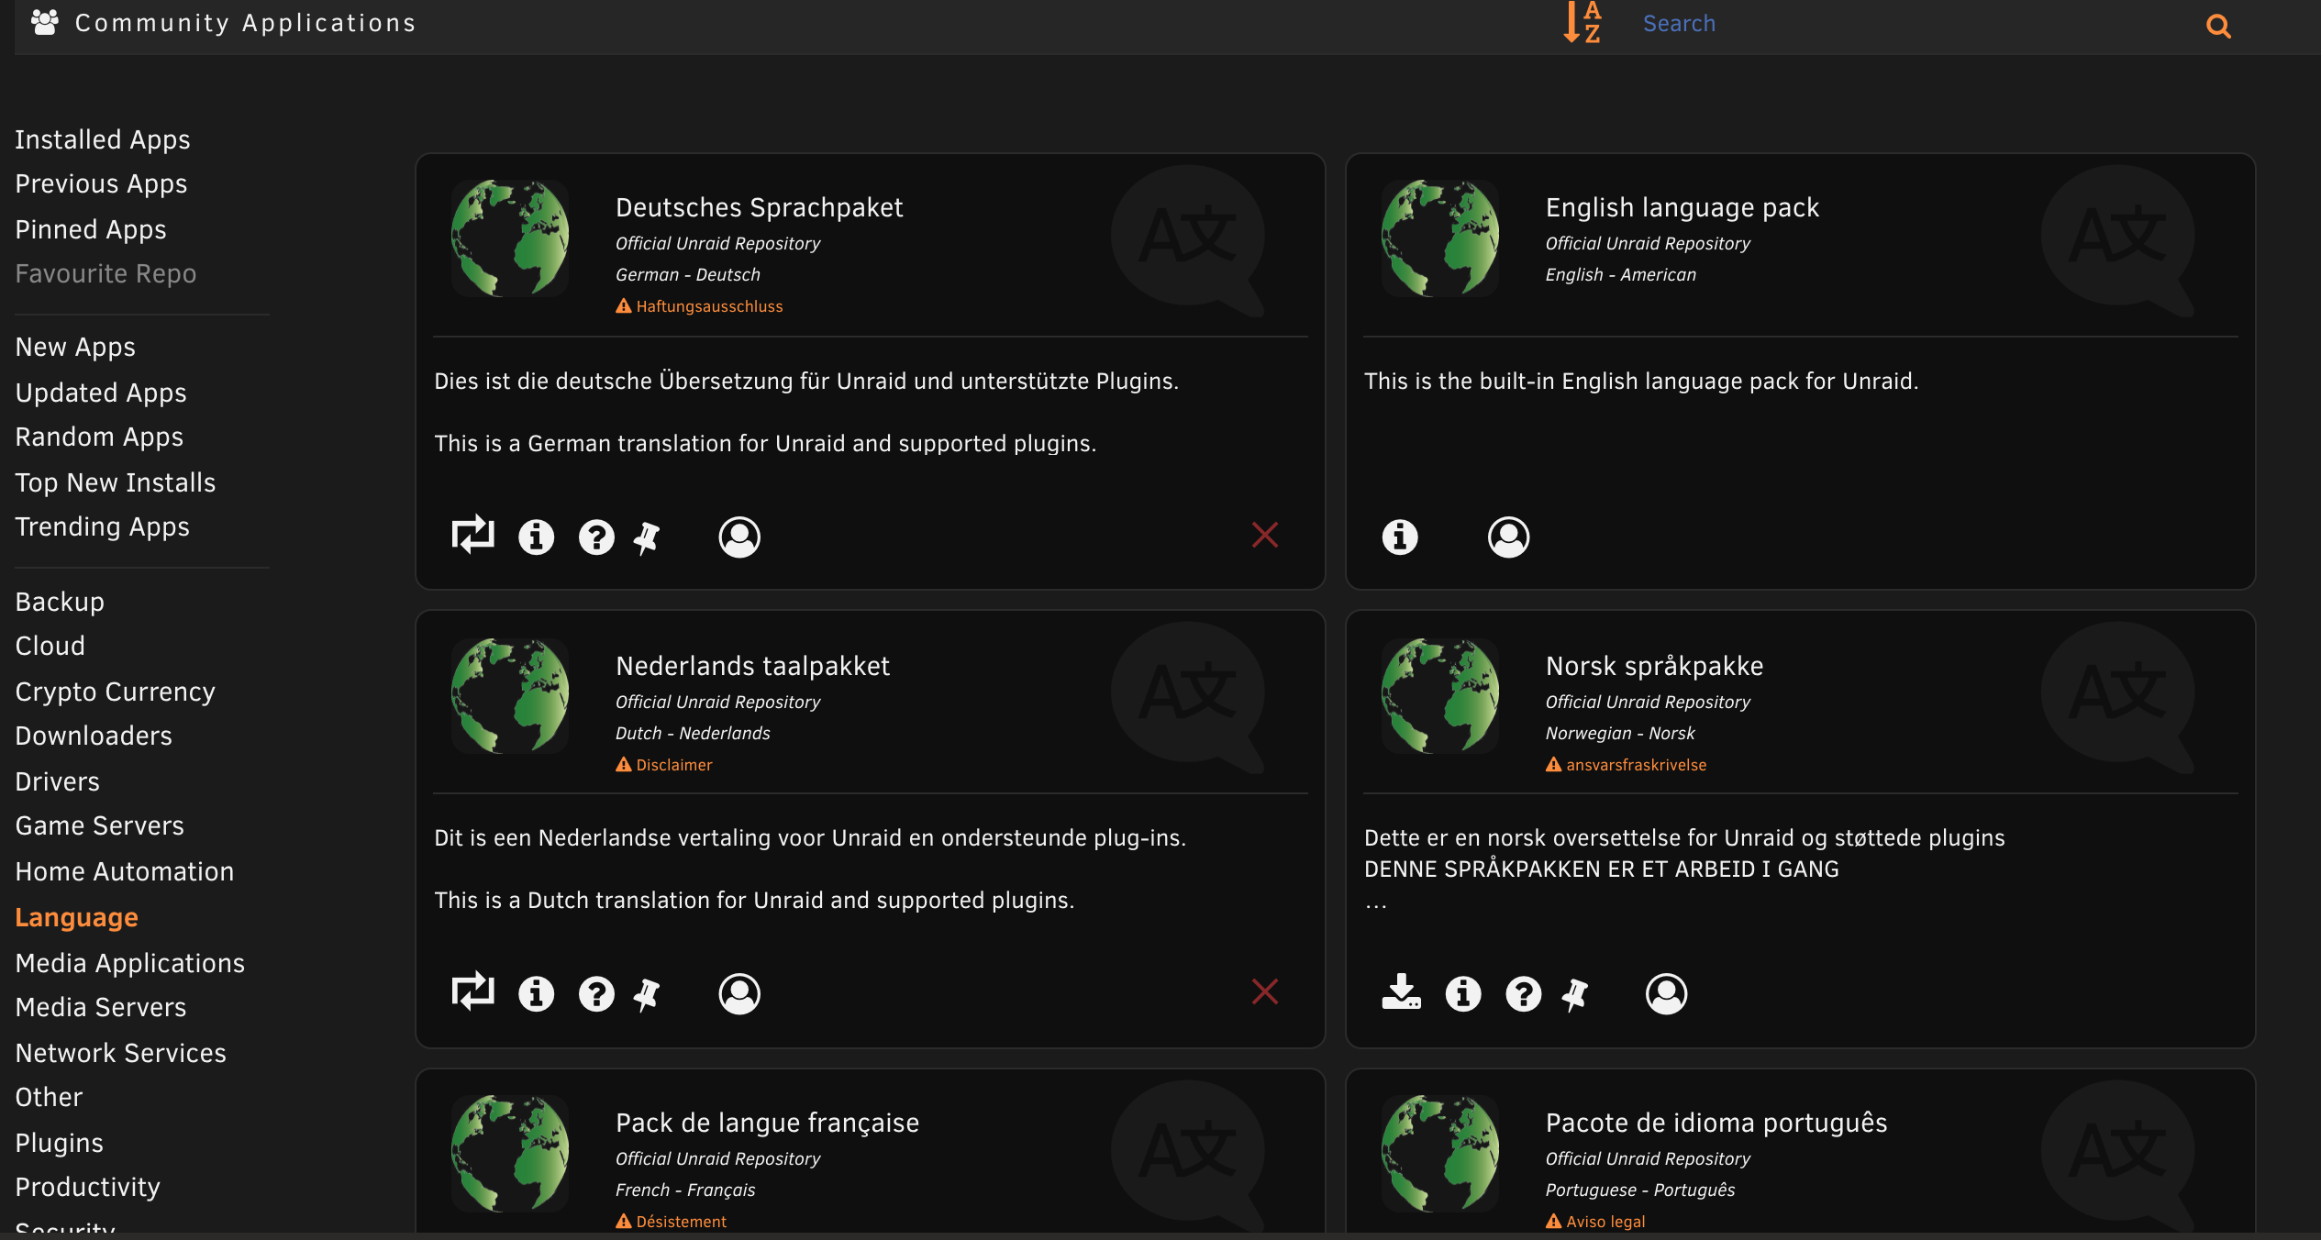Pin the Norsk språkpakke app
Screen dimensions: 2321x1240
(1576, 994)
